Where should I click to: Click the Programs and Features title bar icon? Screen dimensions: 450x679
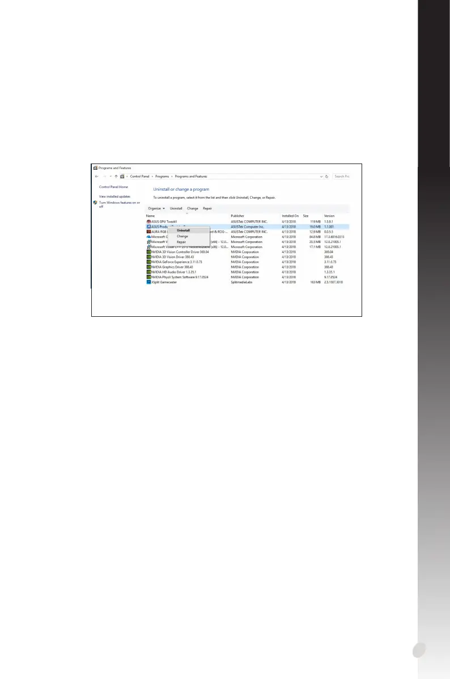point(96,168)
